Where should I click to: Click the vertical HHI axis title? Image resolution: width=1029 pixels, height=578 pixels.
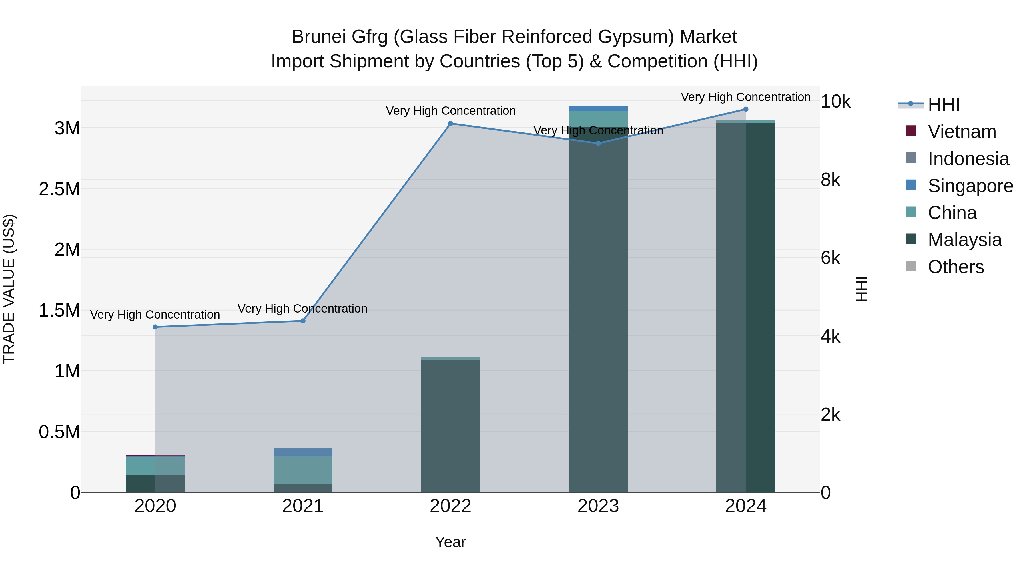pyautogui.click(x=862, y=289)
